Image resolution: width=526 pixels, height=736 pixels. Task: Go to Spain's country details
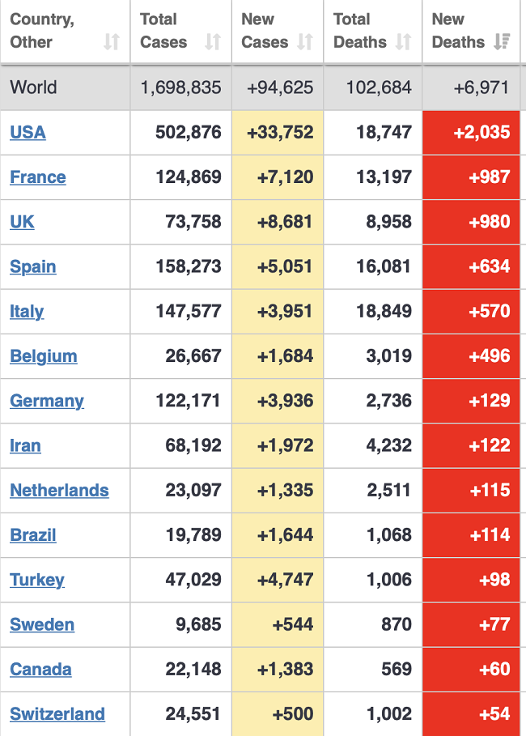tap(33, 266)
